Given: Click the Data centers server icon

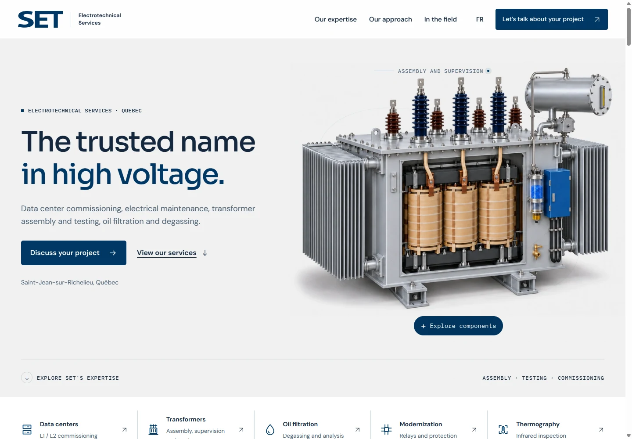Looking at the screenshot, I should pos(27,429).
